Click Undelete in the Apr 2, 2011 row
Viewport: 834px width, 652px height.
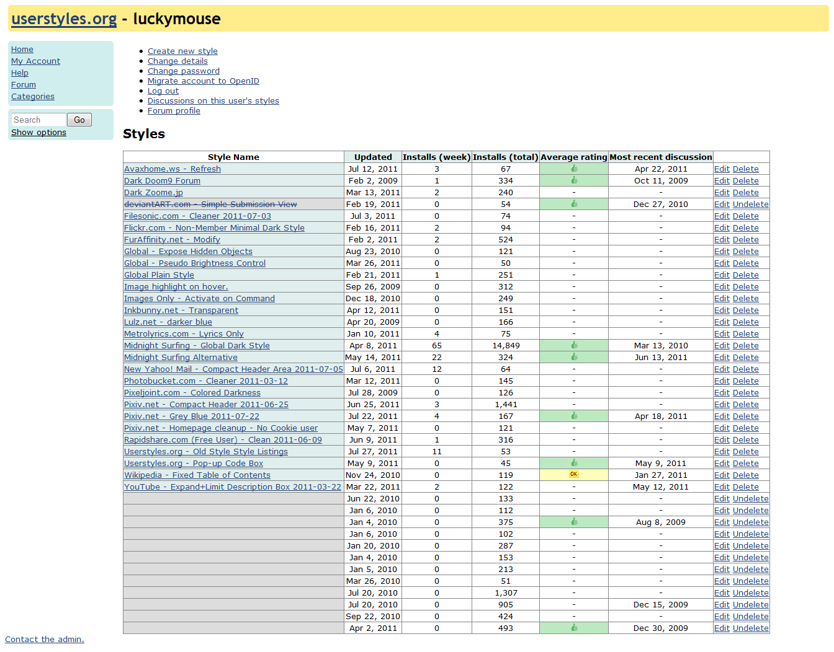(x=750, y=628)
